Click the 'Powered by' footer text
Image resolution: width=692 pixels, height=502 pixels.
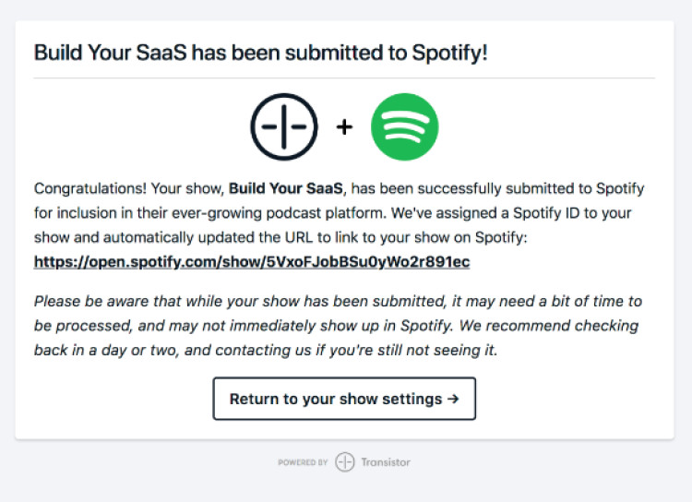[303, 462]
